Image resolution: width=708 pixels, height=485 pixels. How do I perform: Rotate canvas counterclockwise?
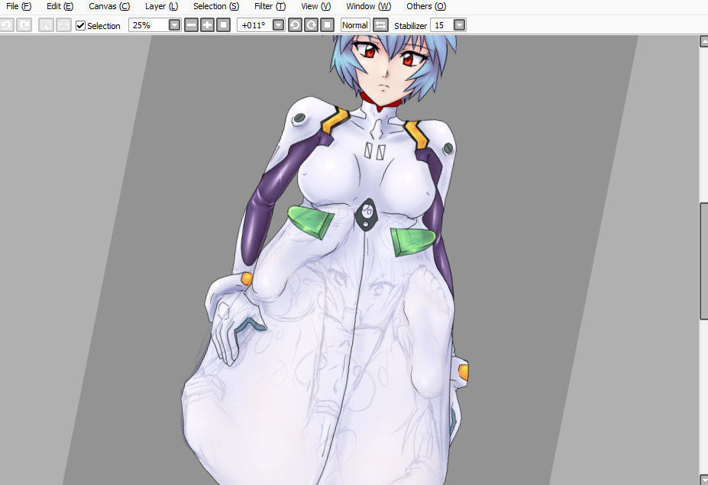coord(295,25)
